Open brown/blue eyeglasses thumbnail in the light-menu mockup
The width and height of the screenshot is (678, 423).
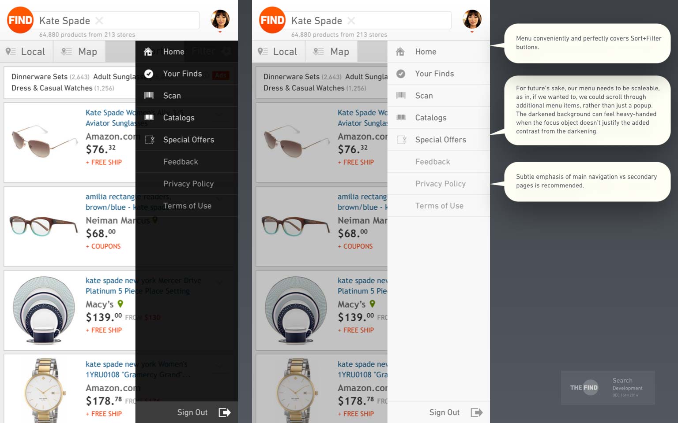tap(295, 225)
